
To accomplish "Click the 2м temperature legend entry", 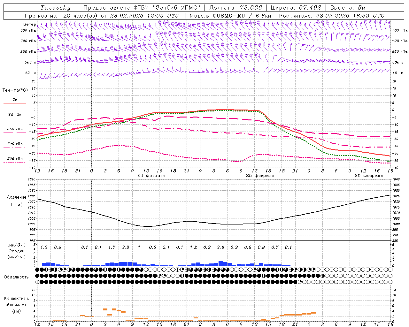I will coord(15,100).
